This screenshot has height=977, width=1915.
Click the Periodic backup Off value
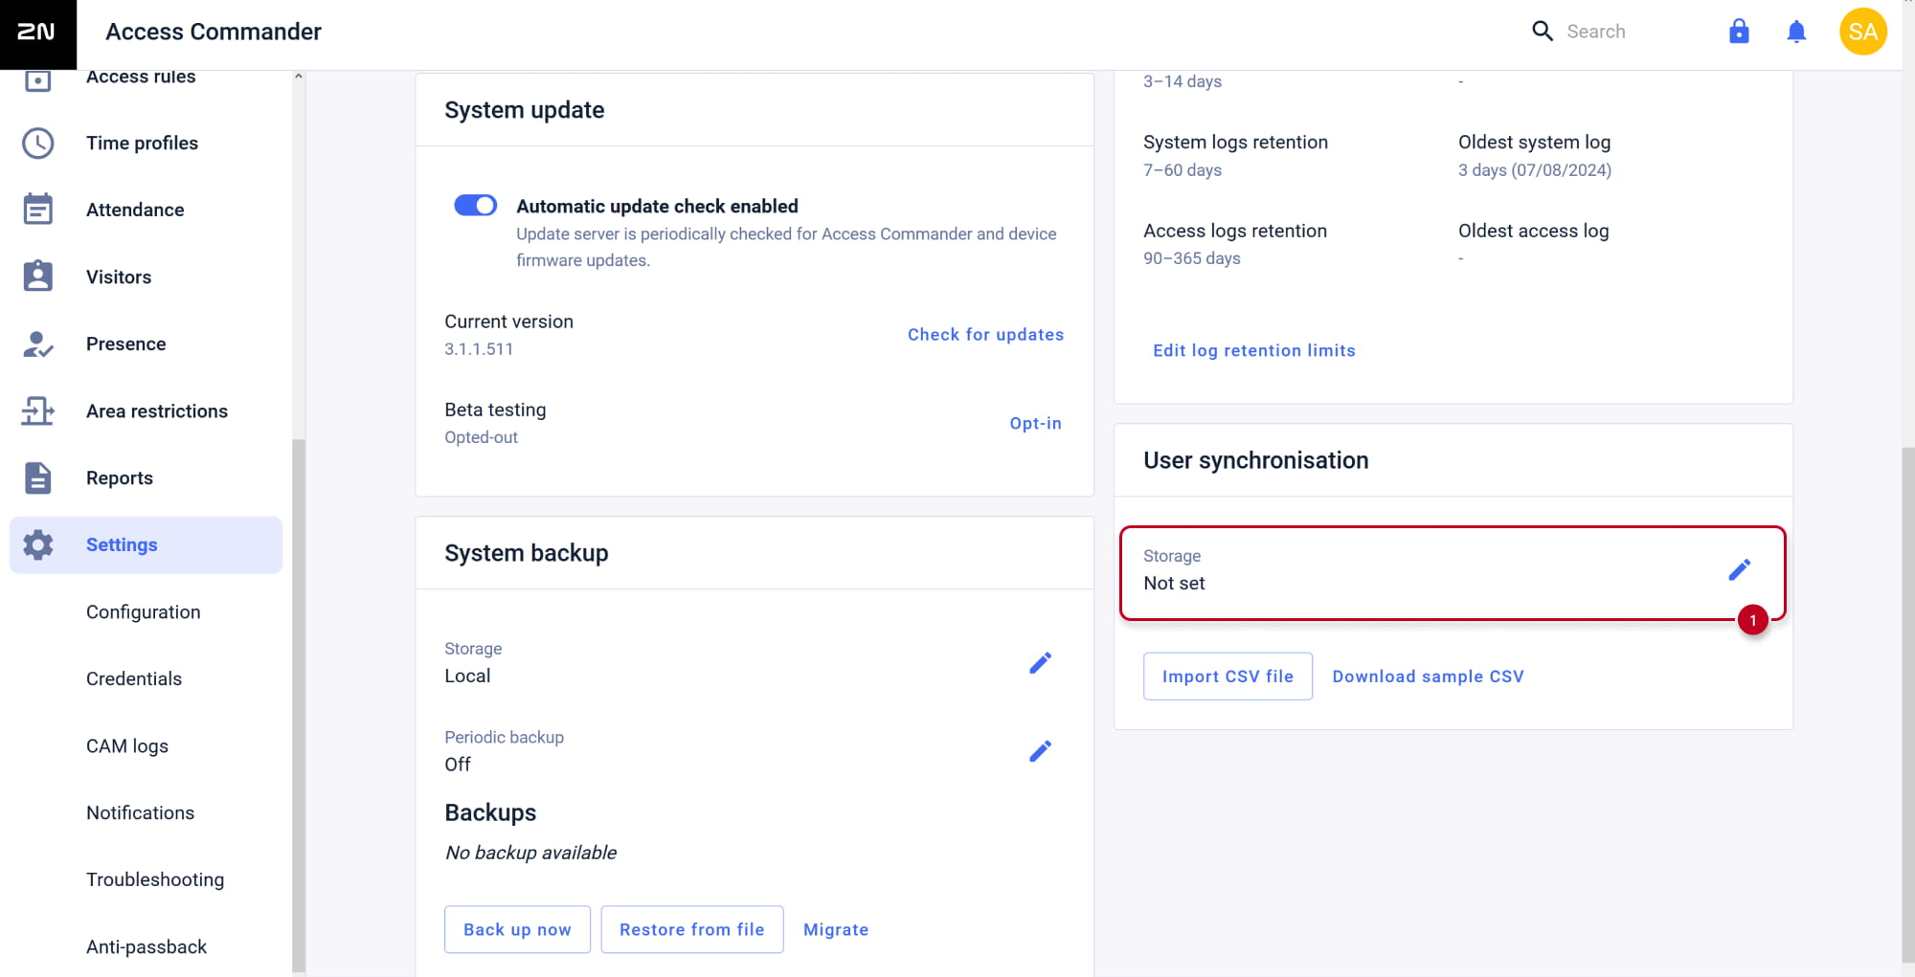point(458,765)
